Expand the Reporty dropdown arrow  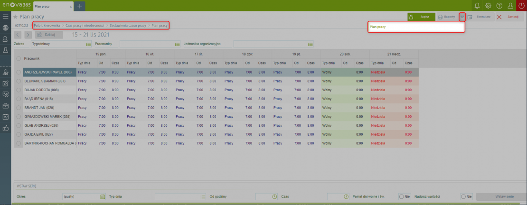coord(462,17)
